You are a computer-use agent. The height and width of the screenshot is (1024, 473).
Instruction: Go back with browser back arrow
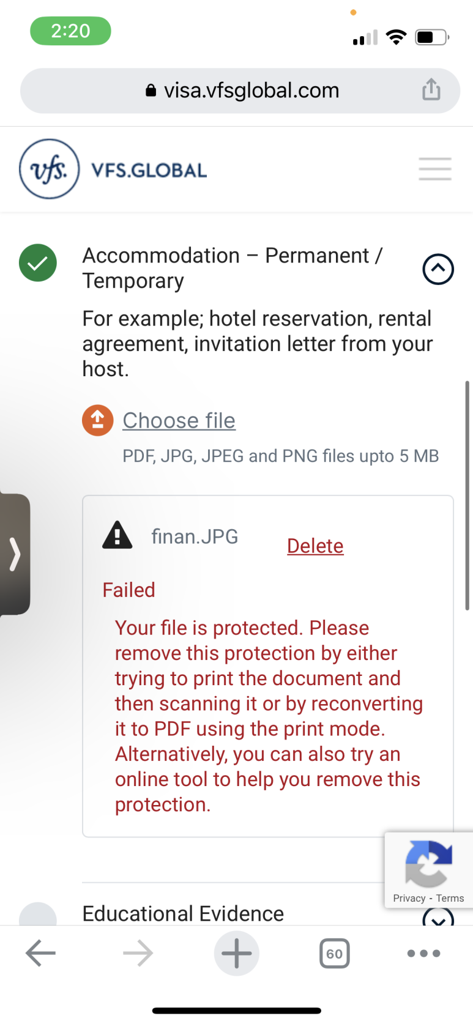[x=41, y=953]
